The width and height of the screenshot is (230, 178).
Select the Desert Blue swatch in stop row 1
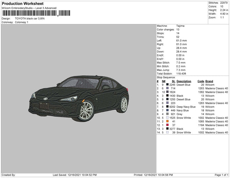pyautogui.click(x=168, y=84)
